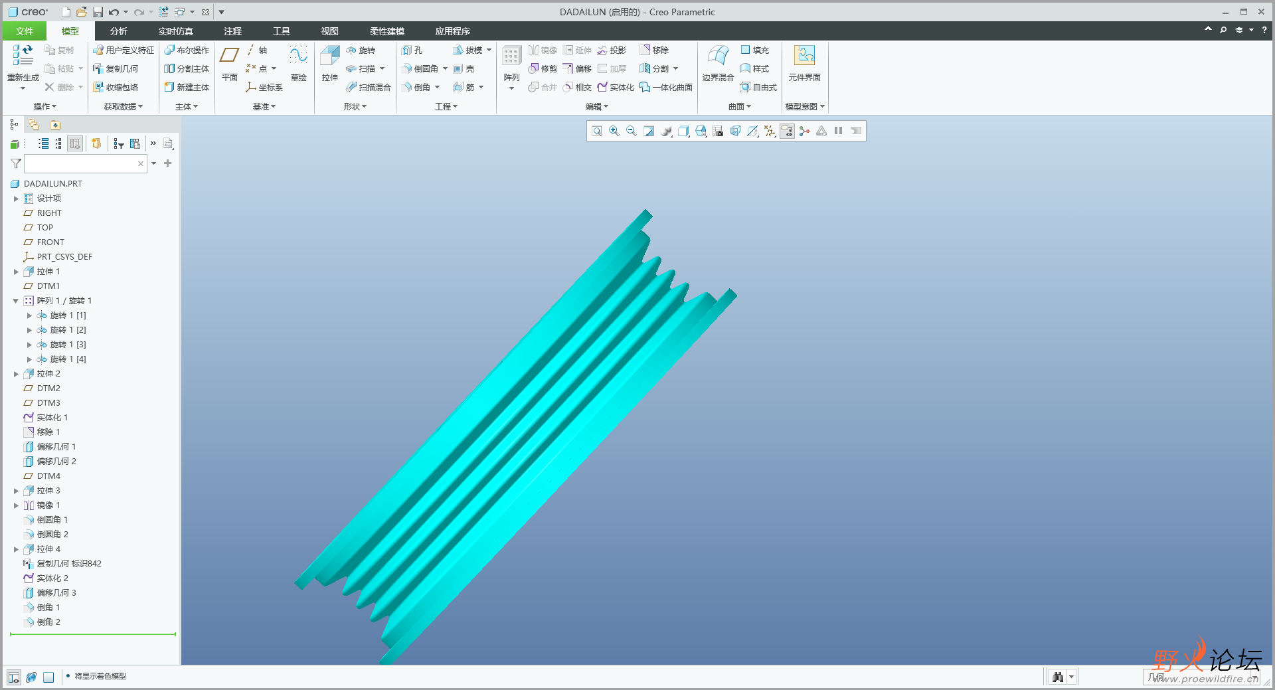Click the 坐标系 coordinate system tool
Image resolution: width=1275 pixels, height=690 pixels.
click(x=264, y=87)
